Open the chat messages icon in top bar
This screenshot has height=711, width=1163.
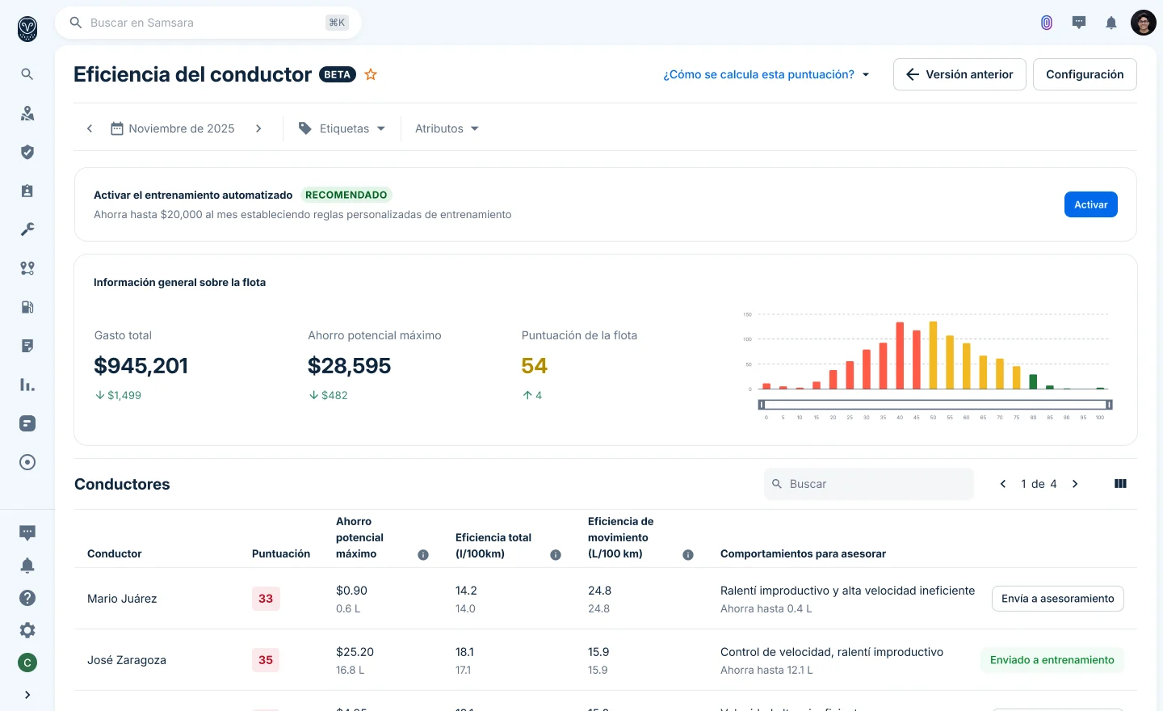(1079, 23)
